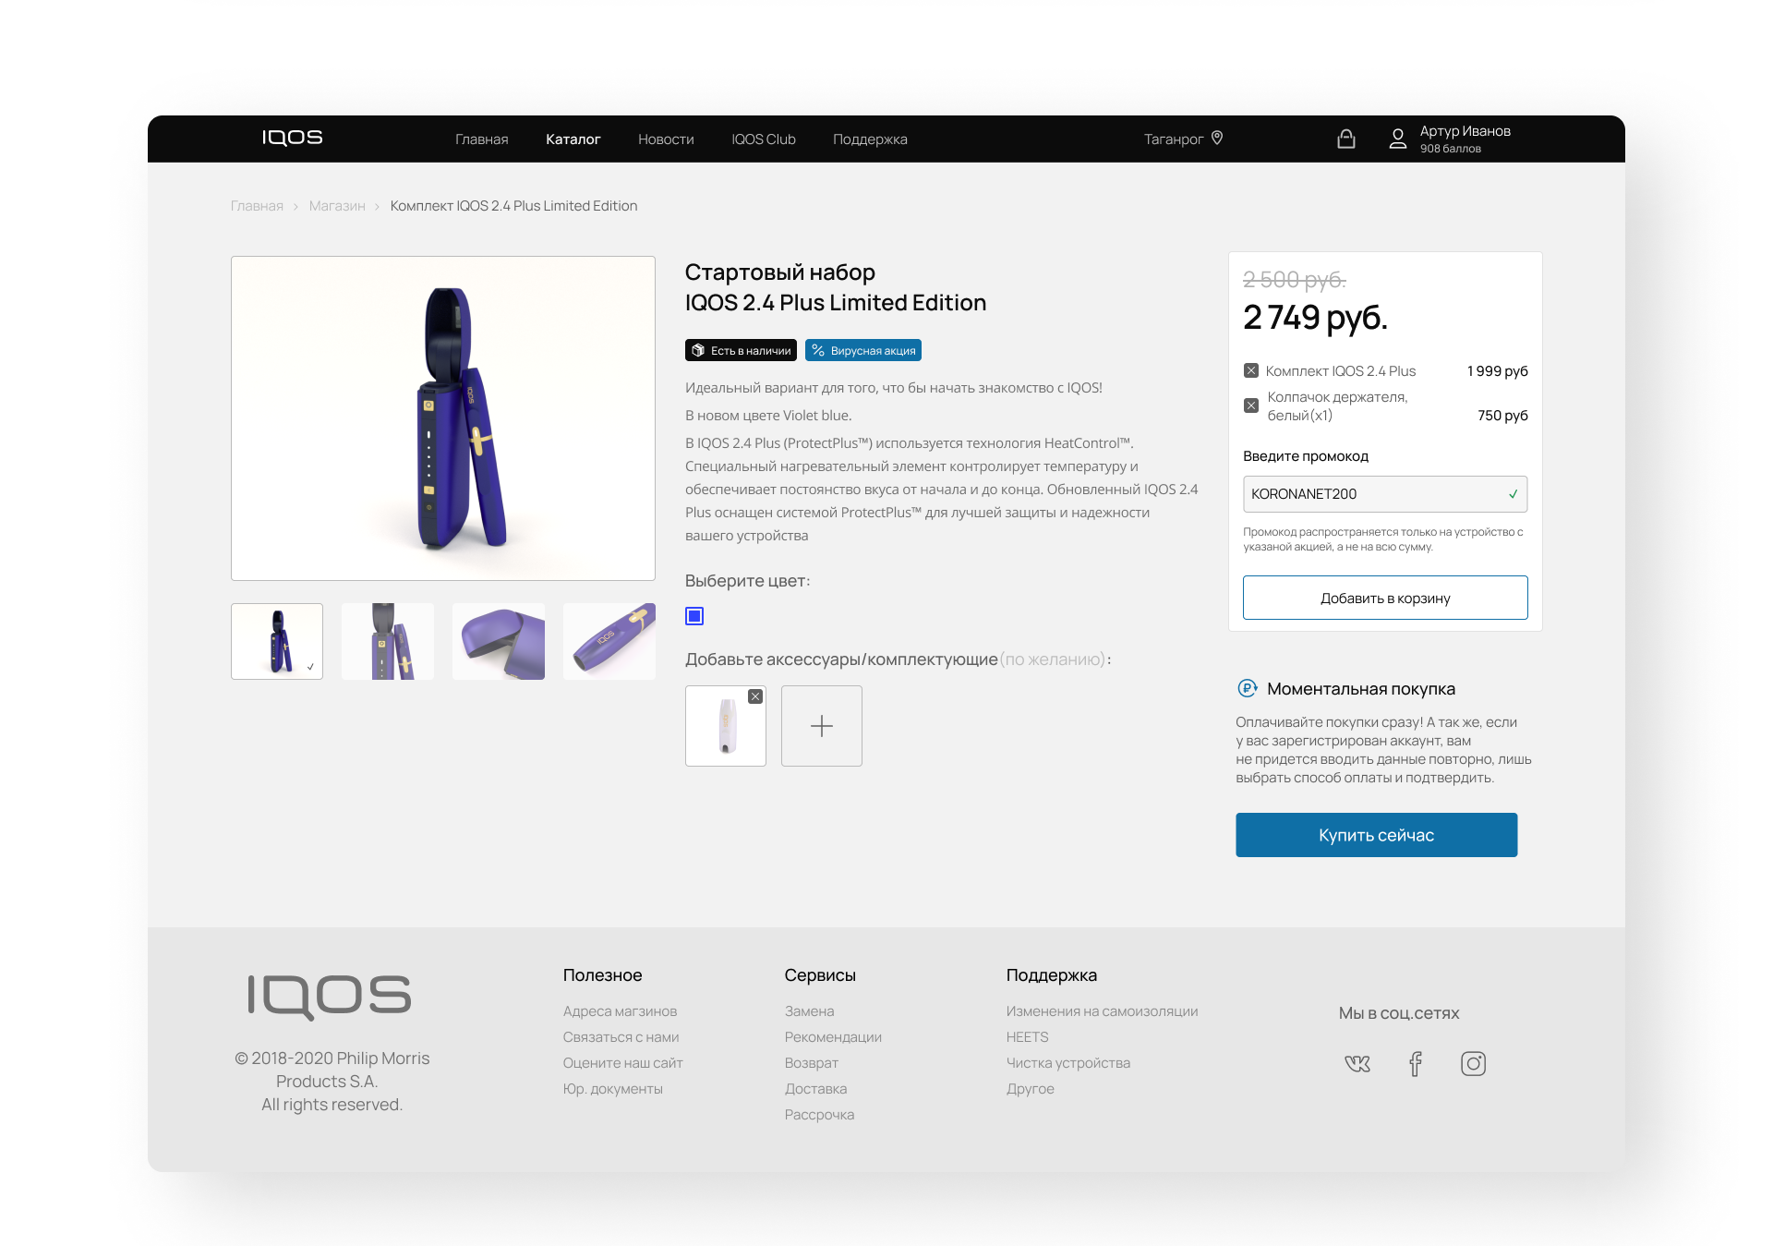This screenshot has height=1246, width=1773.
Task: Open Поддержка in top navigation
Action: coord(869,139)
